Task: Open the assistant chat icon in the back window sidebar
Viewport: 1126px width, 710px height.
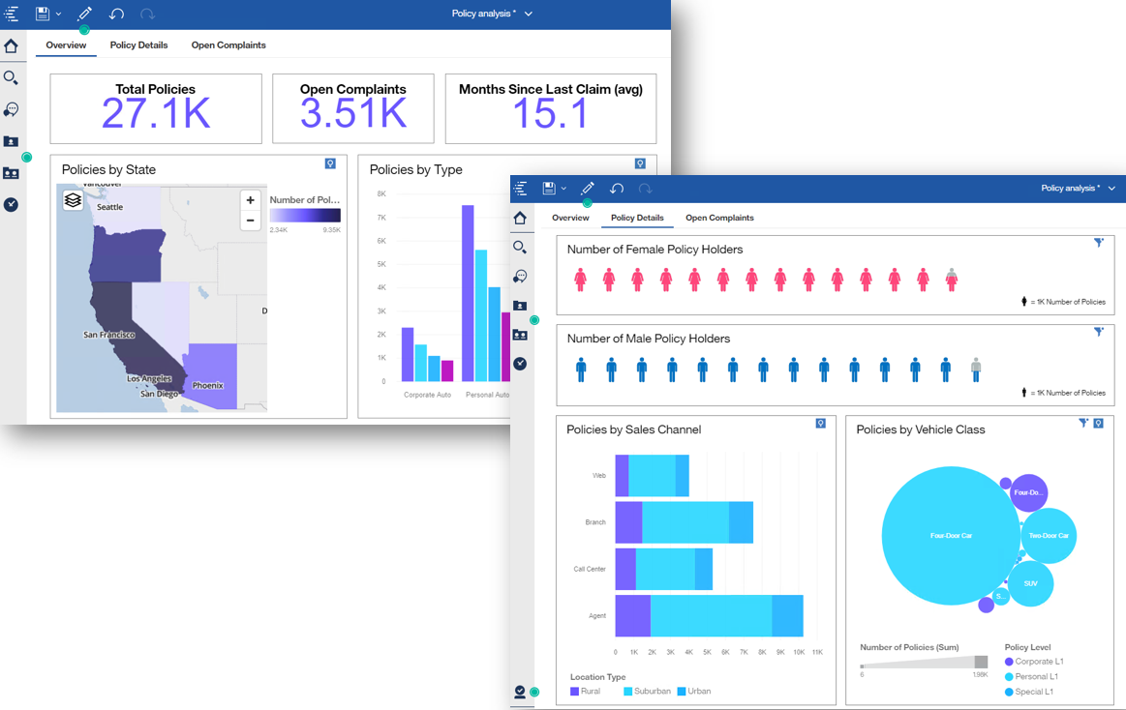Action: coord(11,109)
